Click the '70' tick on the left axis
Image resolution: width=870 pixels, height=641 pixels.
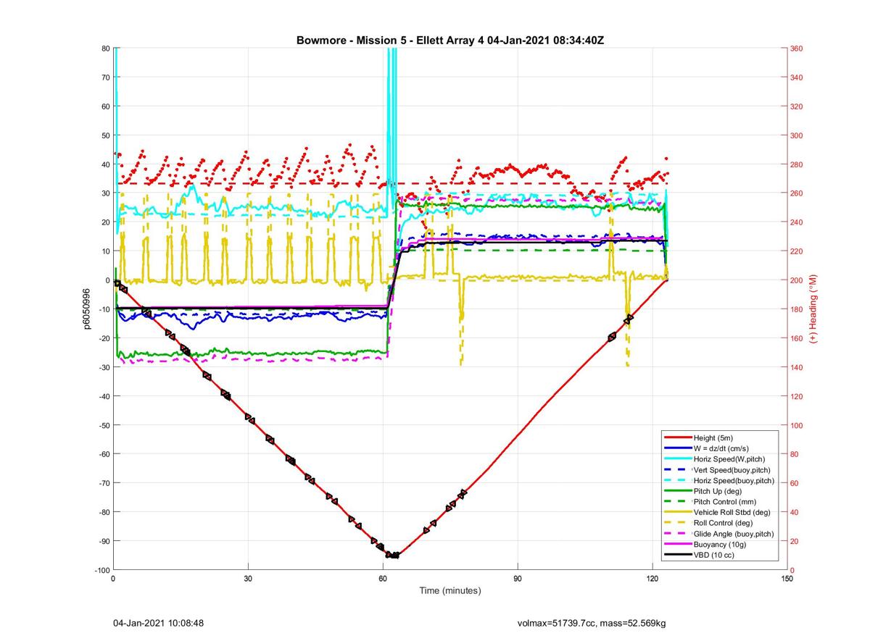(x=105, y=77)
